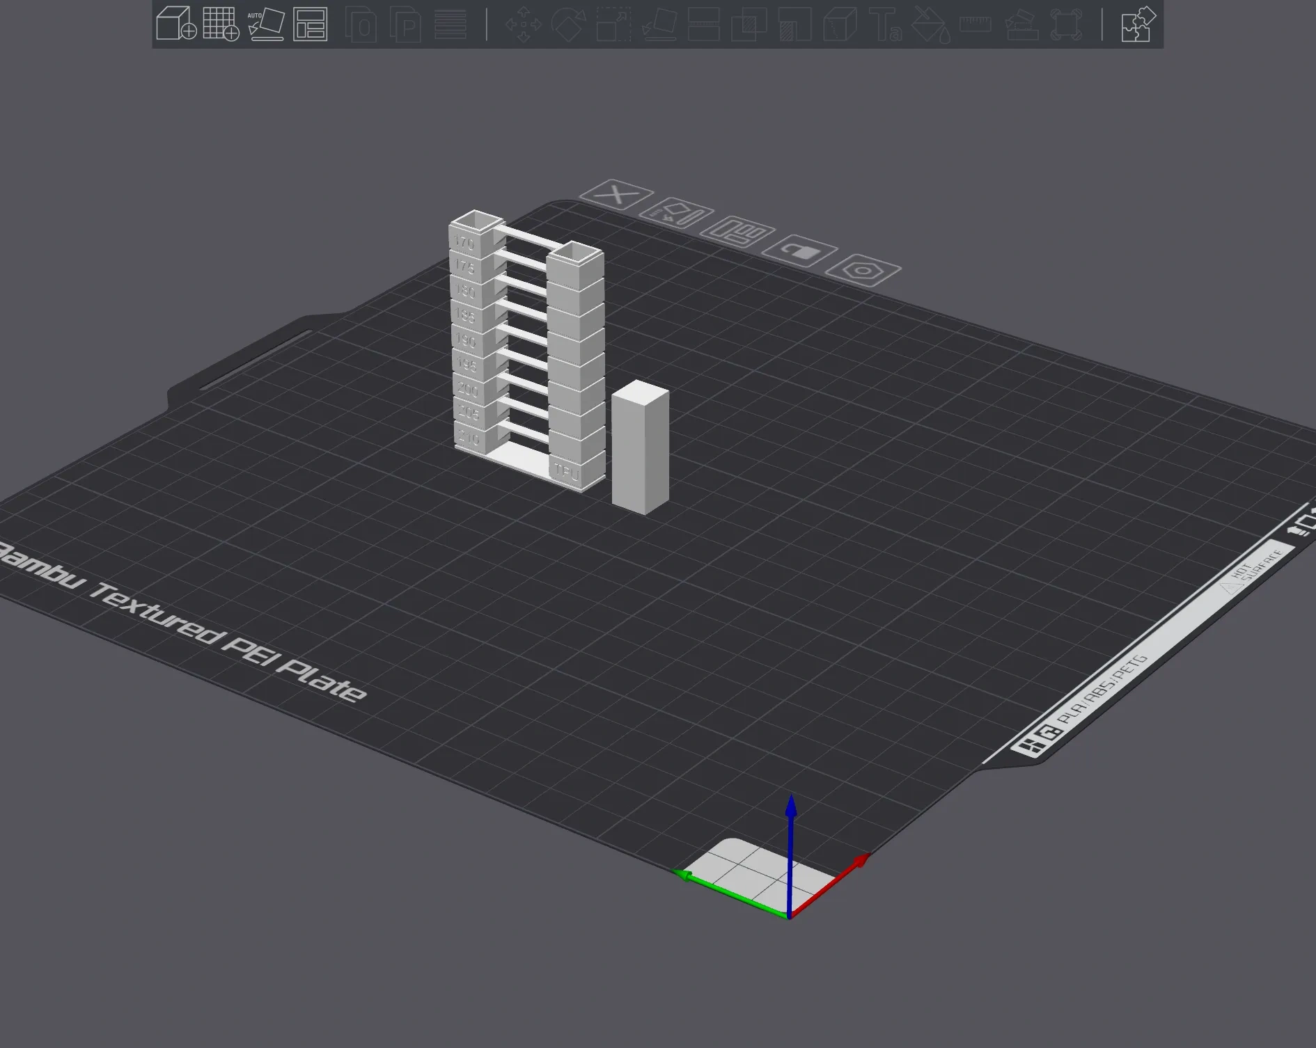The width and height of the screenshot is (1316, 1048).
Task: Click the Add model cube icon
Action: [x=175, y=24]
